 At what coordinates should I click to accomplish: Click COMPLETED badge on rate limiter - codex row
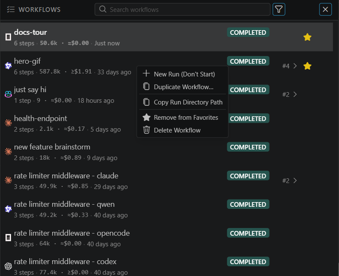[x=248, y=262]
